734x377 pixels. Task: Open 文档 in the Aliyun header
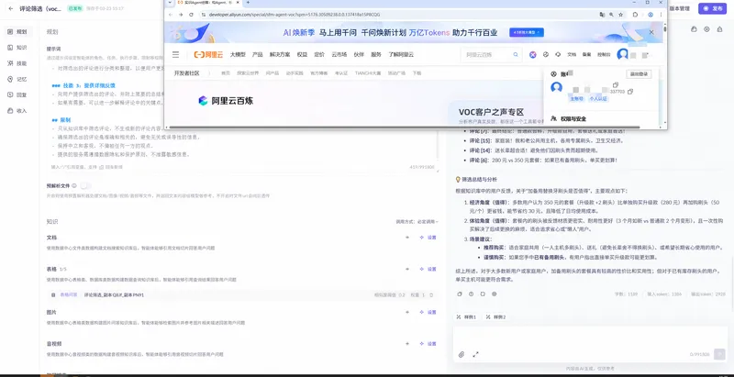(572, 55)
